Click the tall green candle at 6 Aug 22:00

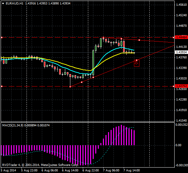click(x=93, y=63)
